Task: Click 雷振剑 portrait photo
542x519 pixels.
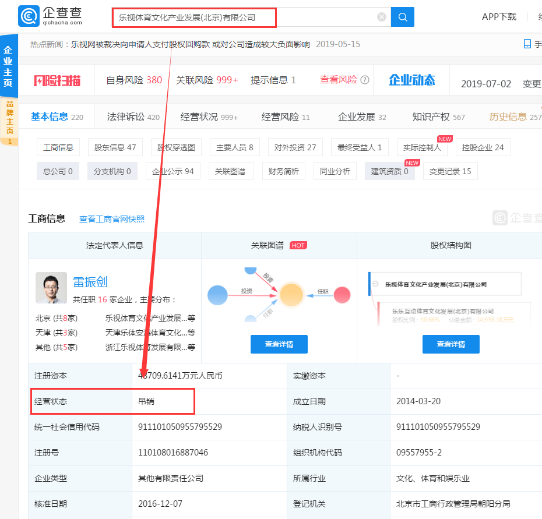Action: point(51,288)
